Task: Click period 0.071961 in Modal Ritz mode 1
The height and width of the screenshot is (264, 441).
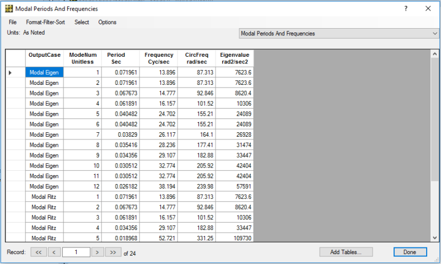Action: pyautogui.click(x=121, y=197)
